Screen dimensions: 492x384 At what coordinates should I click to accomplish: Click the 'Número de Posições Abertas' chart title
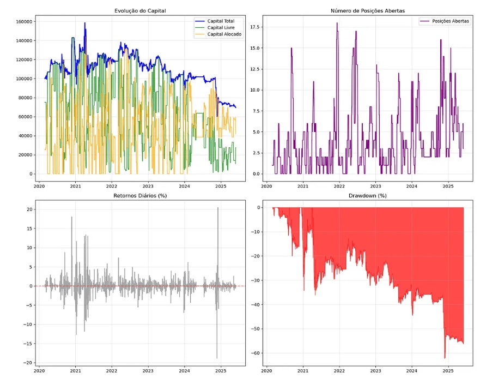tap(368, 11)
